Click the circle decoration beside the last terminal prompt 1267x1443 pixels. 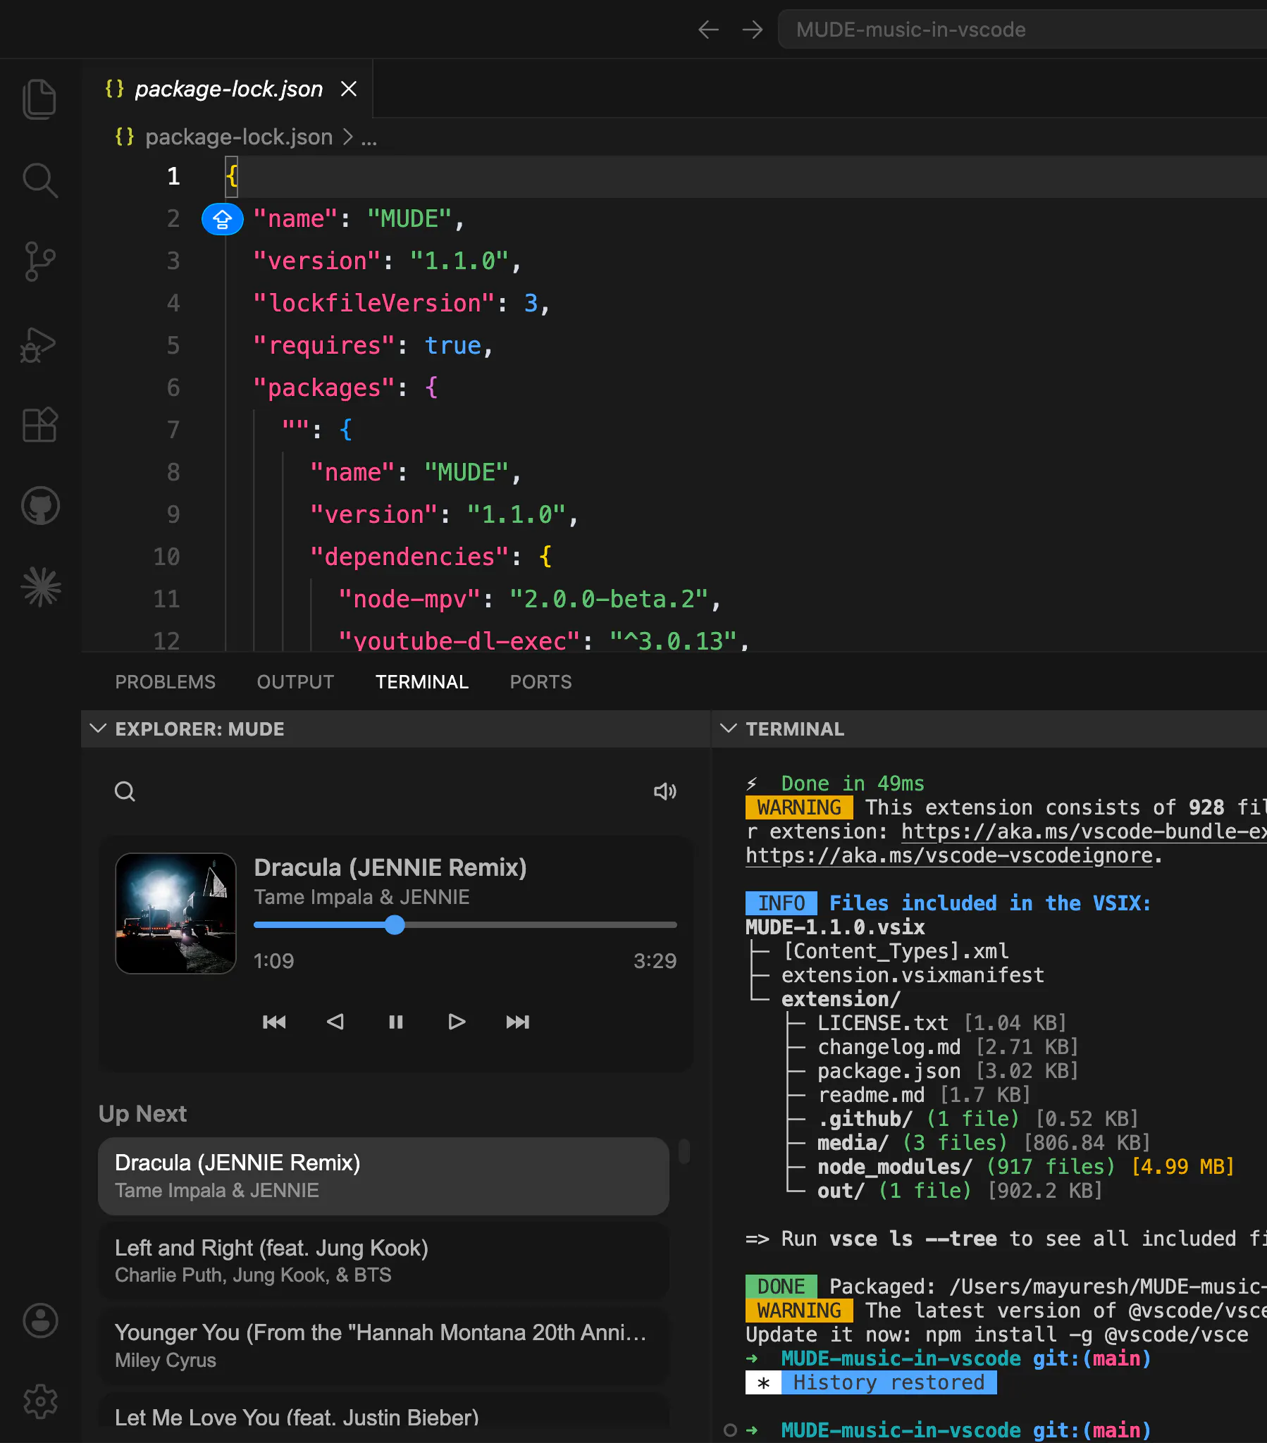(730, 1430)
